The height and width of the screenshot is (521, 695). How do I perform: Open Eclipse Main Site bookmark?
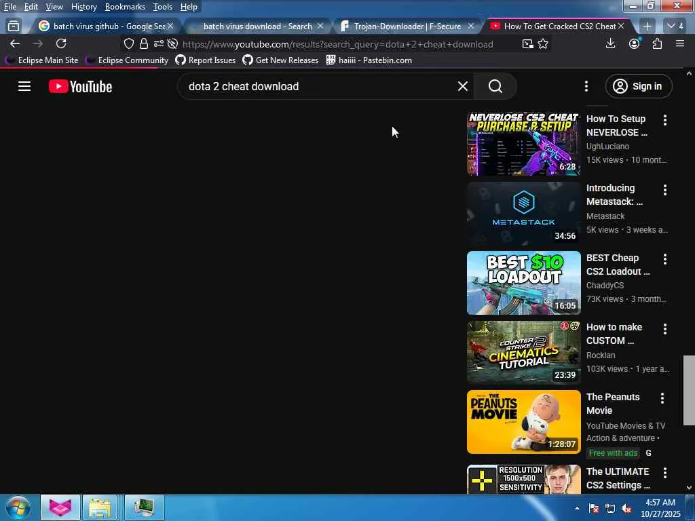(41, 60)
